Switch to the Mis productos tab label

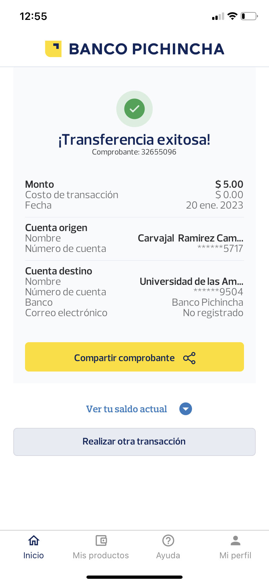point(101,555)
